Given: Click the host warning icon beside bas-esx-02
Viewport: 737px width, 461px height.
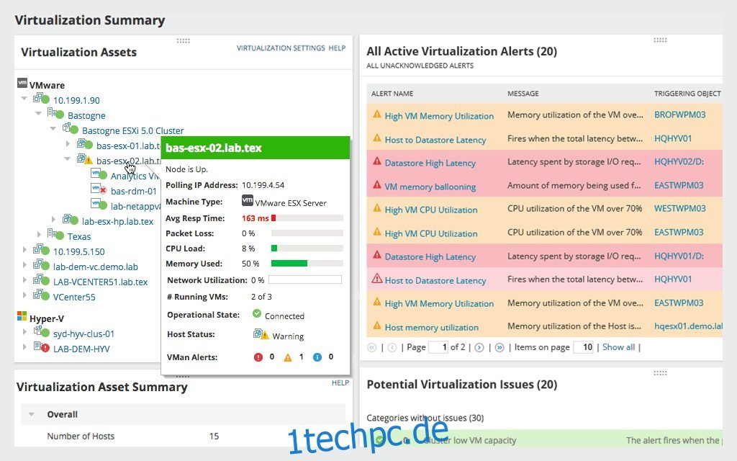Looking at the screenshot, I should point(85,159).
